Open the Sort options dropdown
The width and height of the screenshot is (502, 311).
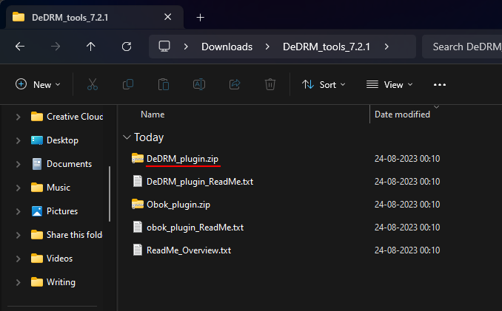click(x=324, y=84)
